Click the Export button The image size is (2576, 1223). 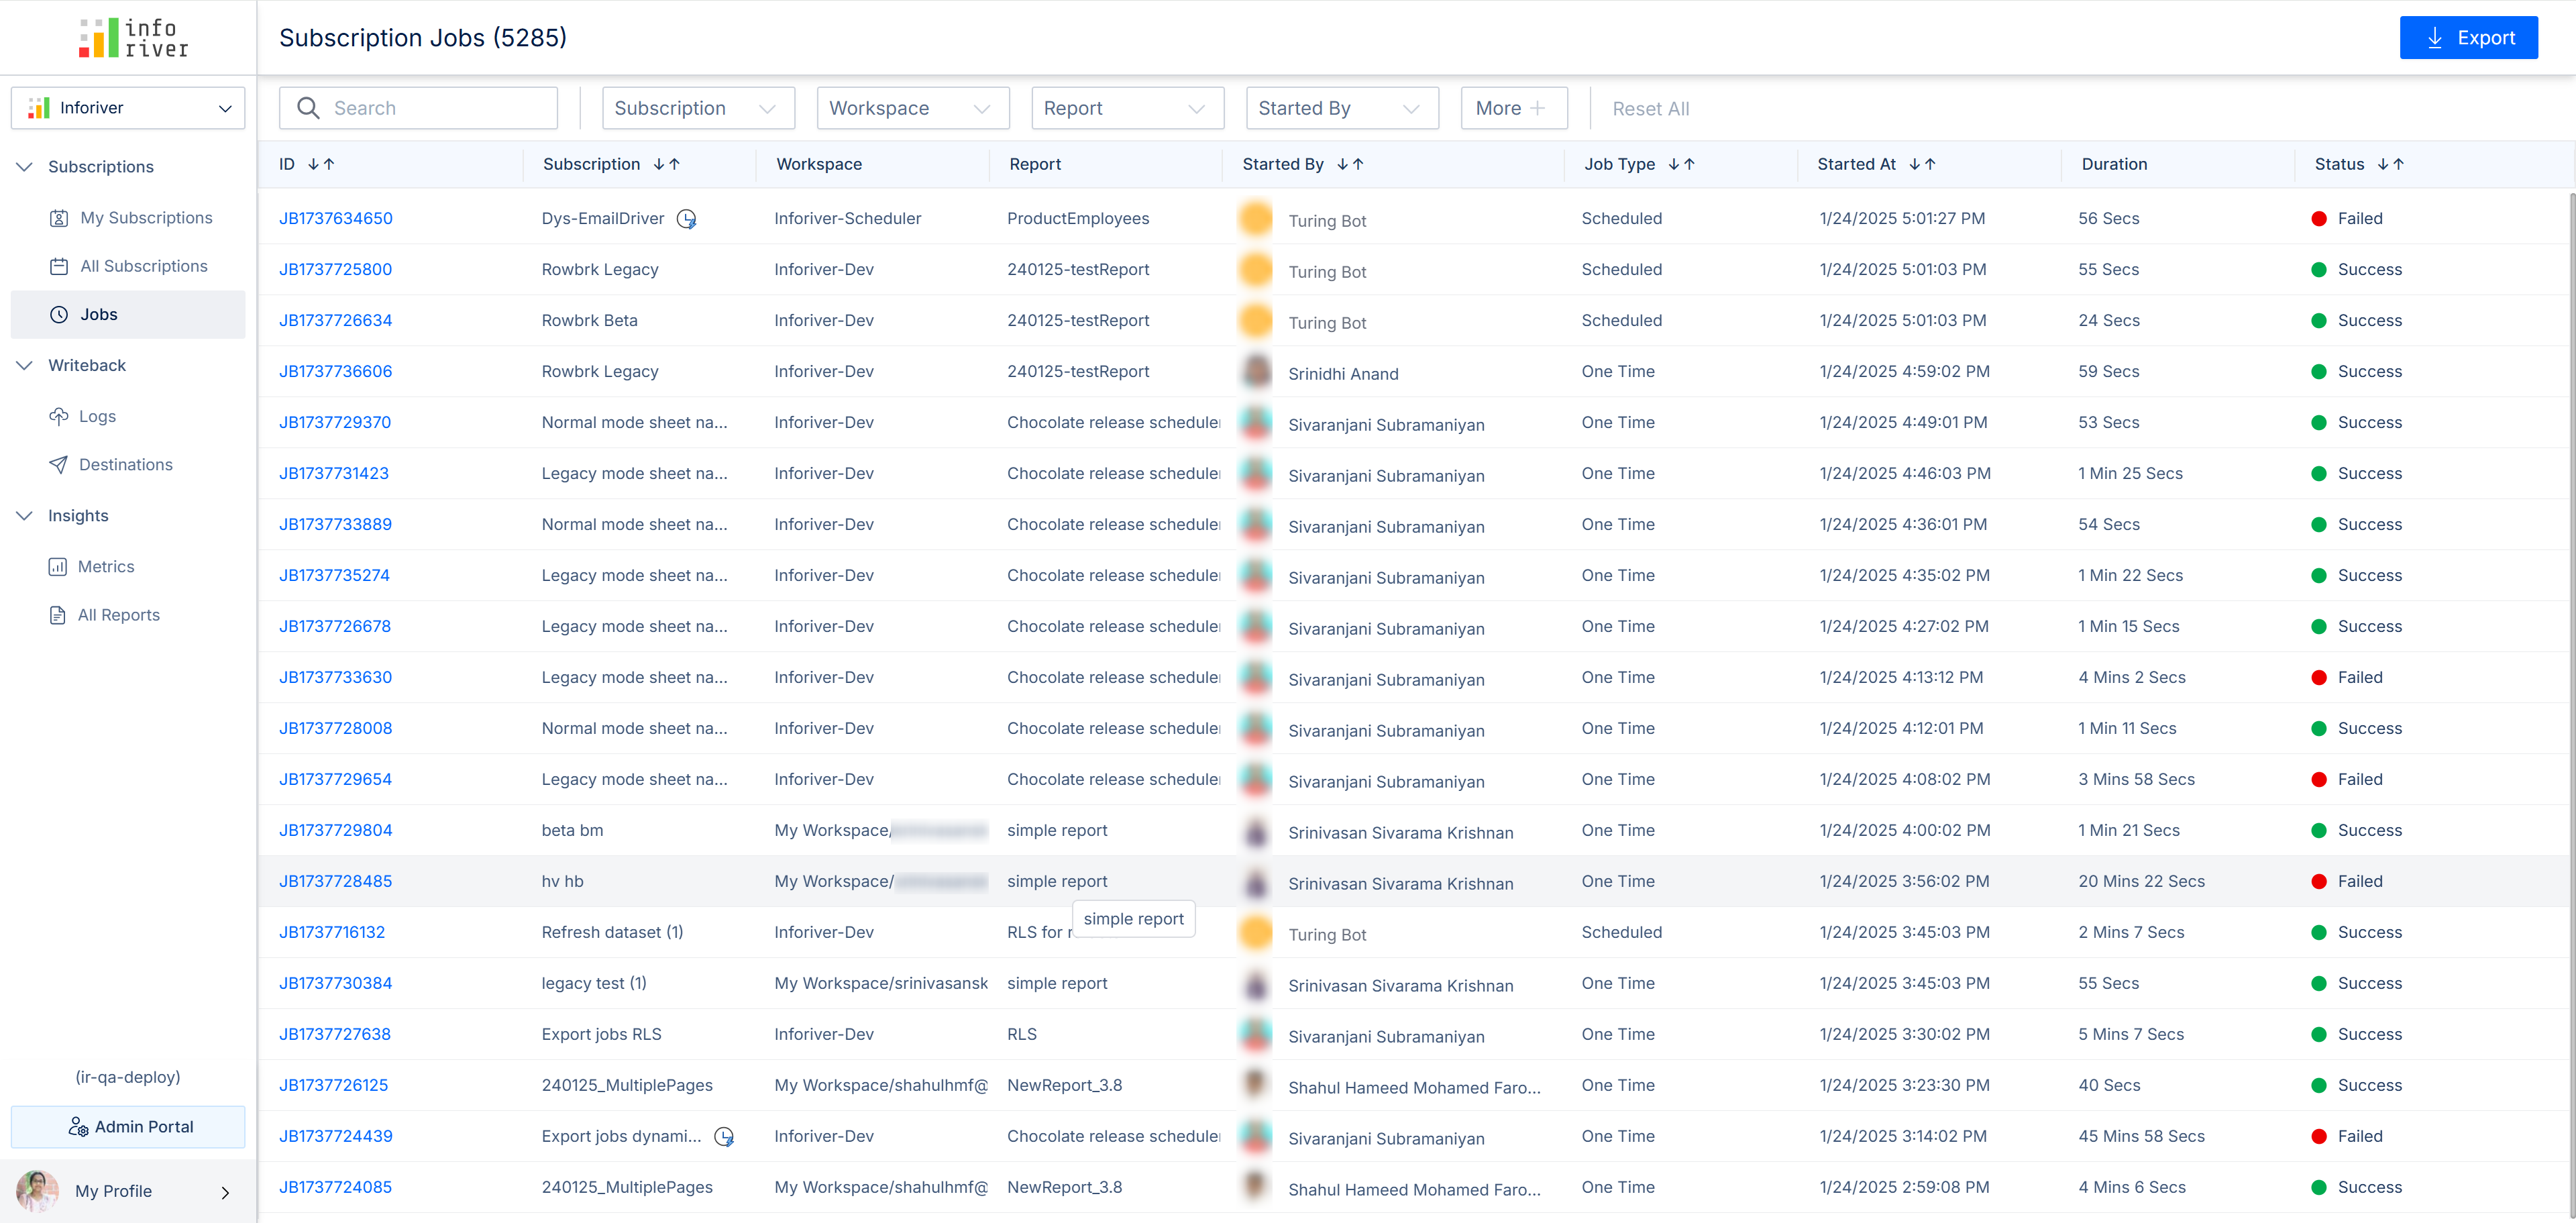click(2468, 38)
